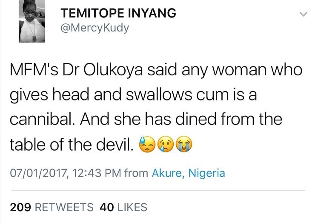Click the word "from" before the location

(x=136, y=173)
